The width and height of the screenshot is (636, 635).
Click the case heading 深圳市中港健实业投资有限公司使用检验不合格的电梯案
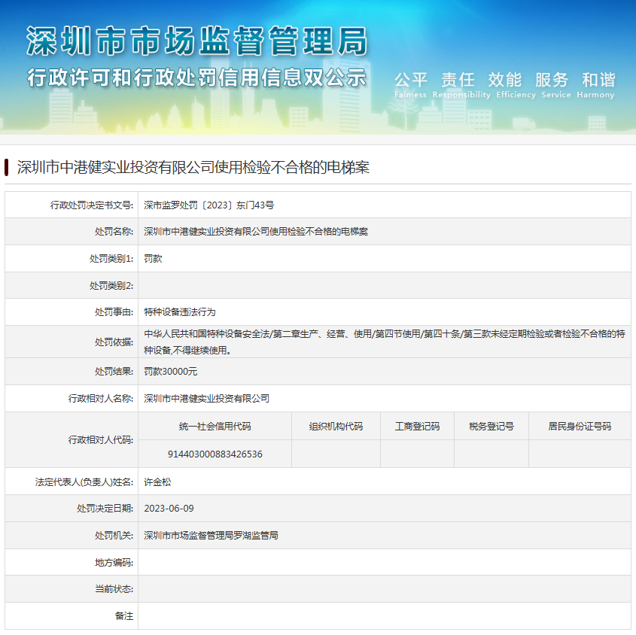tap(193, 167)
